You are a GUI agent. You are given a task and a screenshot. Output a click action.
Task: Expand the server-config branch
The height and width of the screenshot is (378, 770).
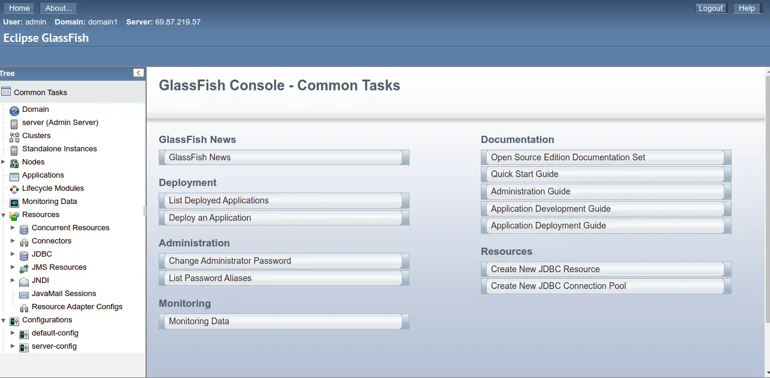click(x=13, y=346)
